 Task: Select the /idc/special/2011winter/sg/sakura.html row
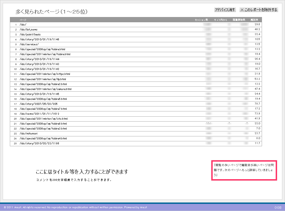[x=45, y=89]
